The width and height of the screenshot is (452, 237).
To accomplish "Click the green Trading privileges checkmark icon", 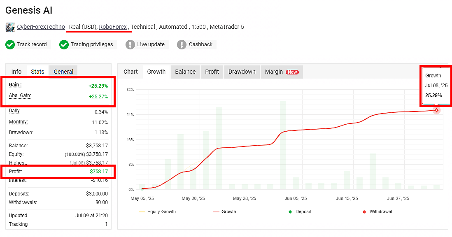I will (64, 44).
